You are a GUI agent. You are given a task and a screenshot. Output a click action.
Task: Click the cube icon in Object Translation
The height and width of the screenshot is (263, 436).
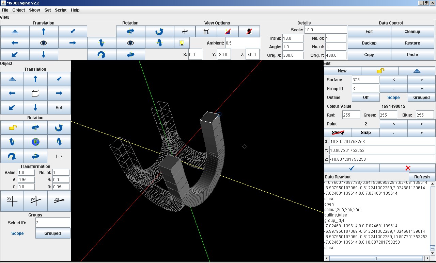click(35, 93)
